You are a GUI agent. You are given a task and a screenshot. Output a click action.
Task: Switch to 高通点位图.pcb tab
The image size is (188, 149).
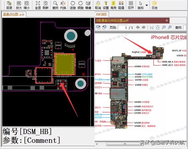[14, 14]
